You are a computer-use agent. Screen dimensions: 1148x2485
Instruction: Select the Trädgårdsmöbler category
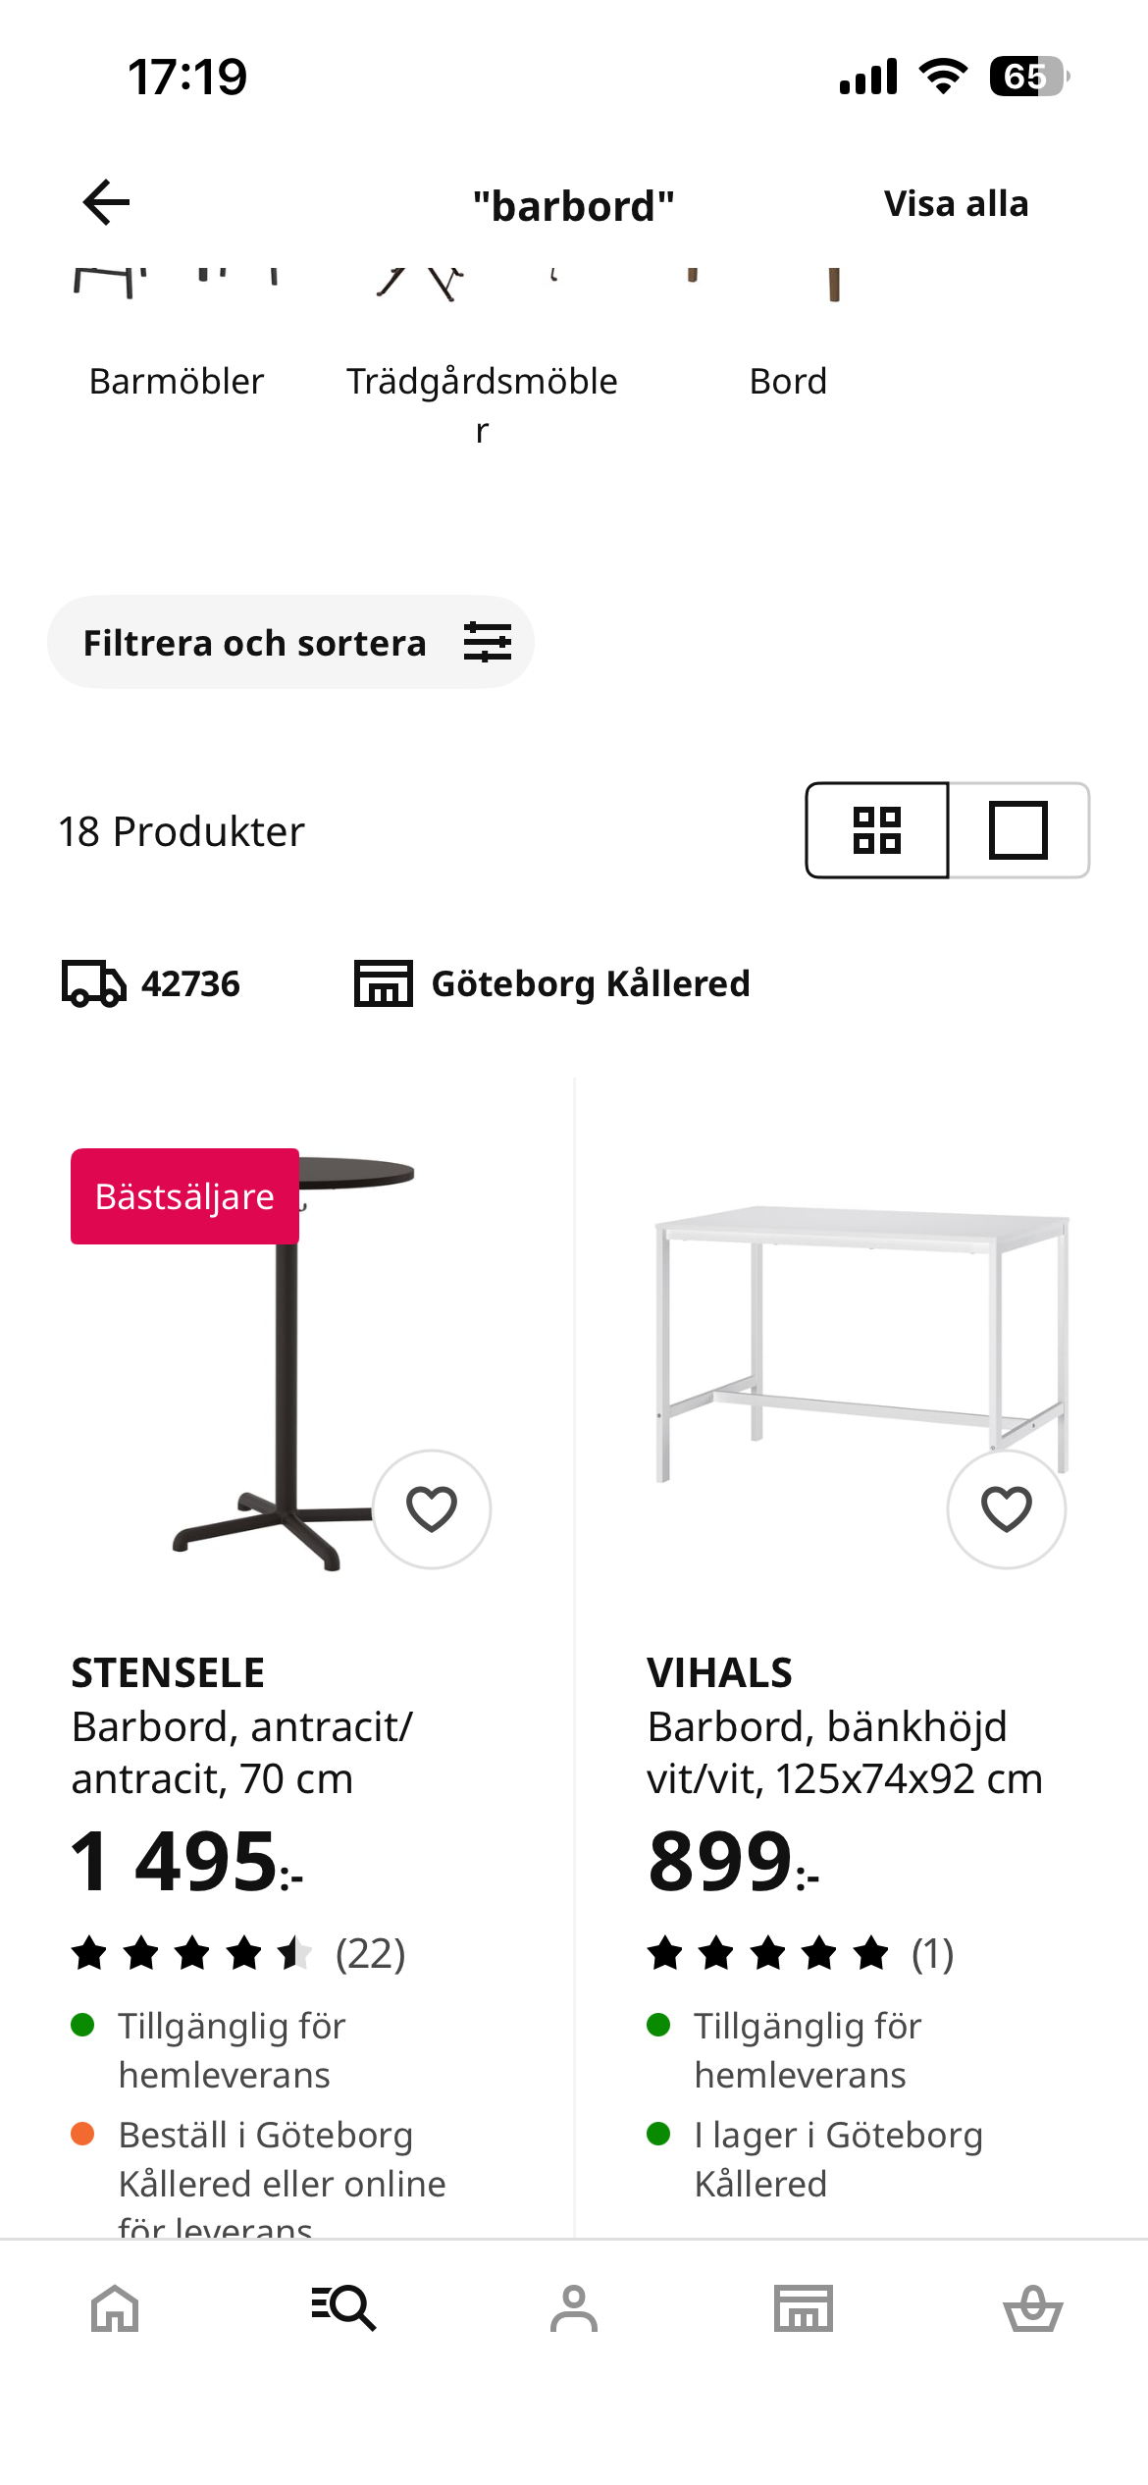pyautogui.click(x=482, y=404)
